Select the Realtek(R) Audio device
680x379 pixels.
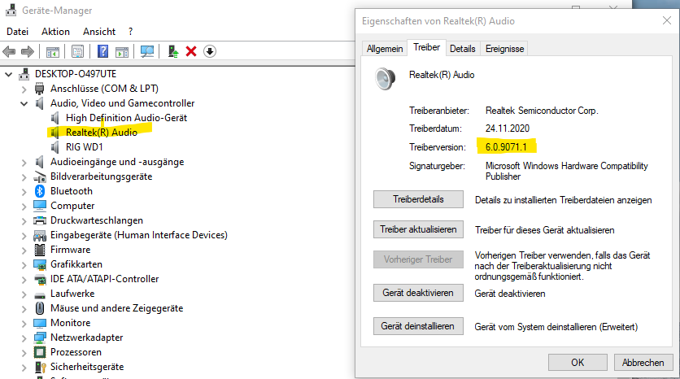click(102, 133)
